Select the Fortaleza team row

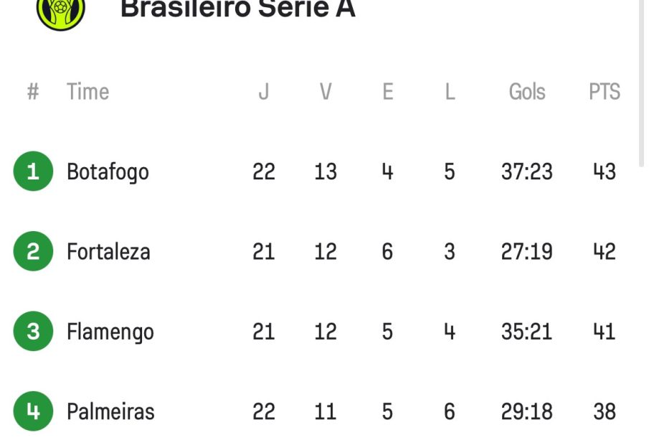(108, 252)
